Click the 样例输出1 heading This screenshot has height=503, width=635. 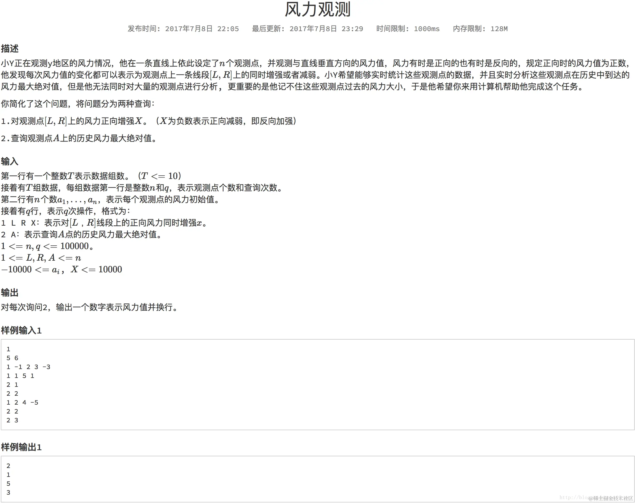(21, 447)
